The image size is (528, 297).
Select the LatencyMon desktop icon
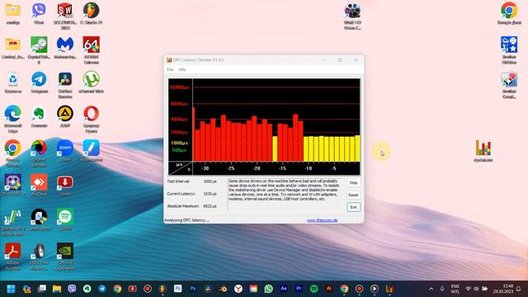click(39, 219)
